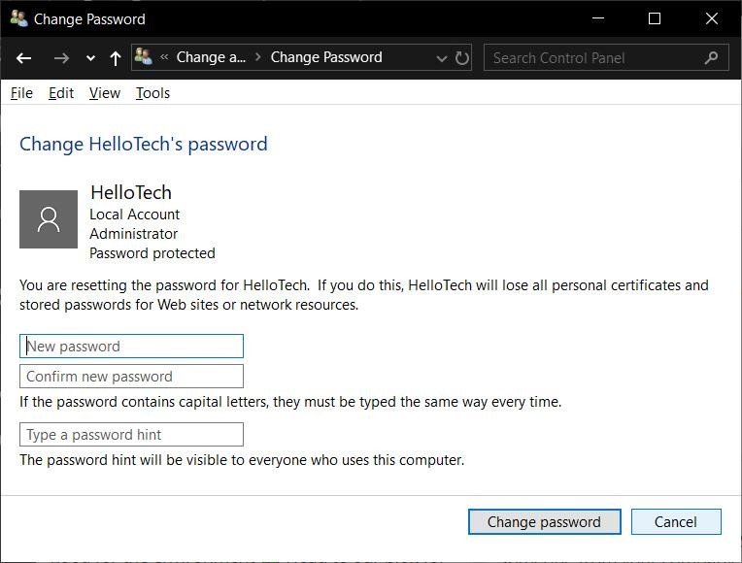The image size is (742, 563).
Task: Open the Tools menu
Action: click(x=152, y=93)
